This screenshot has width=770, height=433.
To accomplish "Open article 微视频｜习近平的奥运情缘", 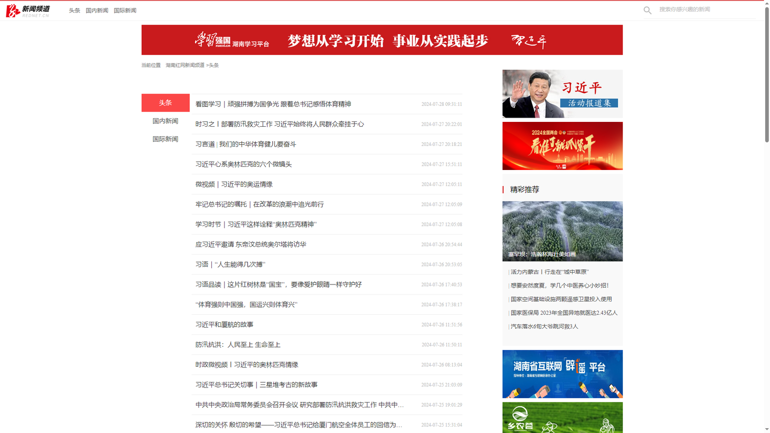I will pos(234,184).
